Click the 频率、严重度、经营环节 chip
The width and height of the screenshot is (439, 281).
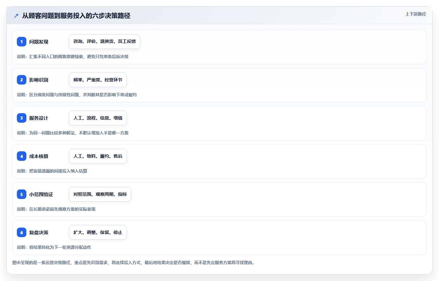(98, 80)
